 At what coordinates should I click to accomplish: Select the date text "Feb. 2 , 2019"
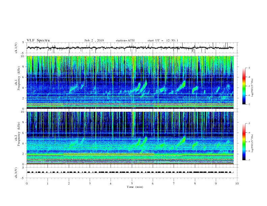pyautogui.click(x=94, y=40)
